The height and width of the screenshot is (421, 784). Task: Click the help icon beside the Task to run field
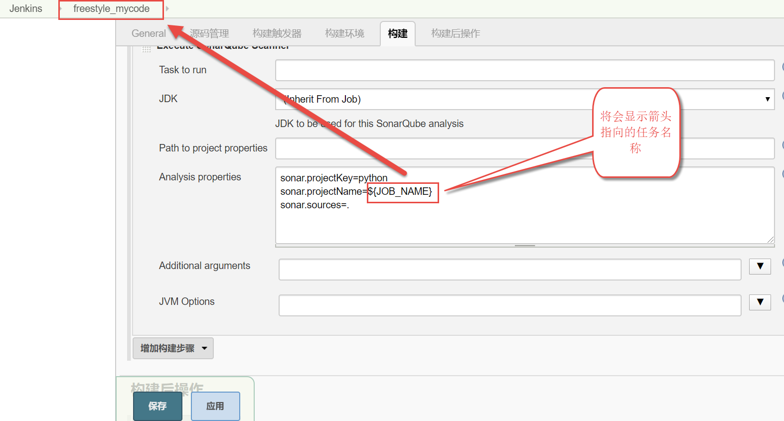point(782,67)
